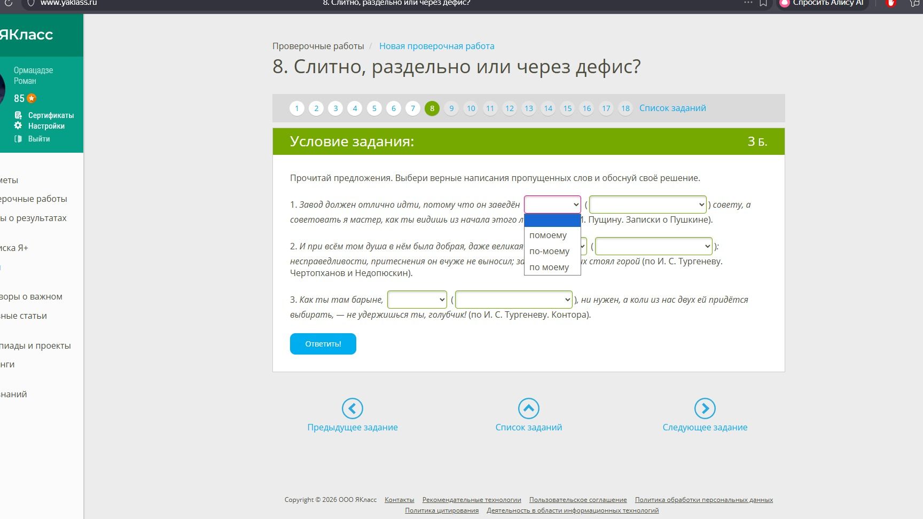Click the Предыдущее задание text link

353,427
